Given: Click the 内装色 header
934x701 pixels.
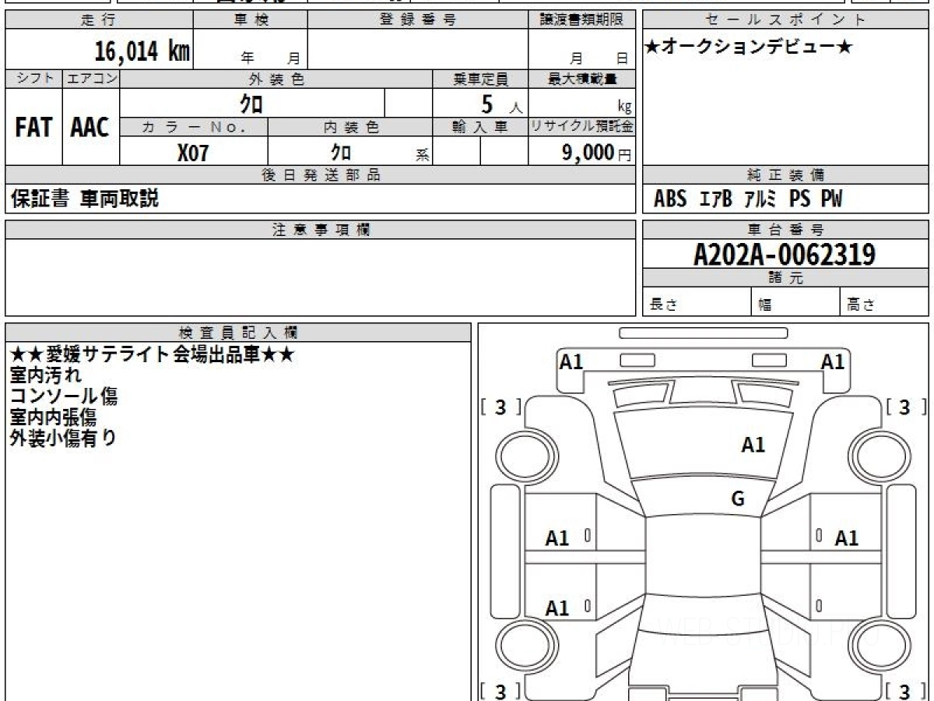Looking at the screenshot, I should [x=350, y=127].
